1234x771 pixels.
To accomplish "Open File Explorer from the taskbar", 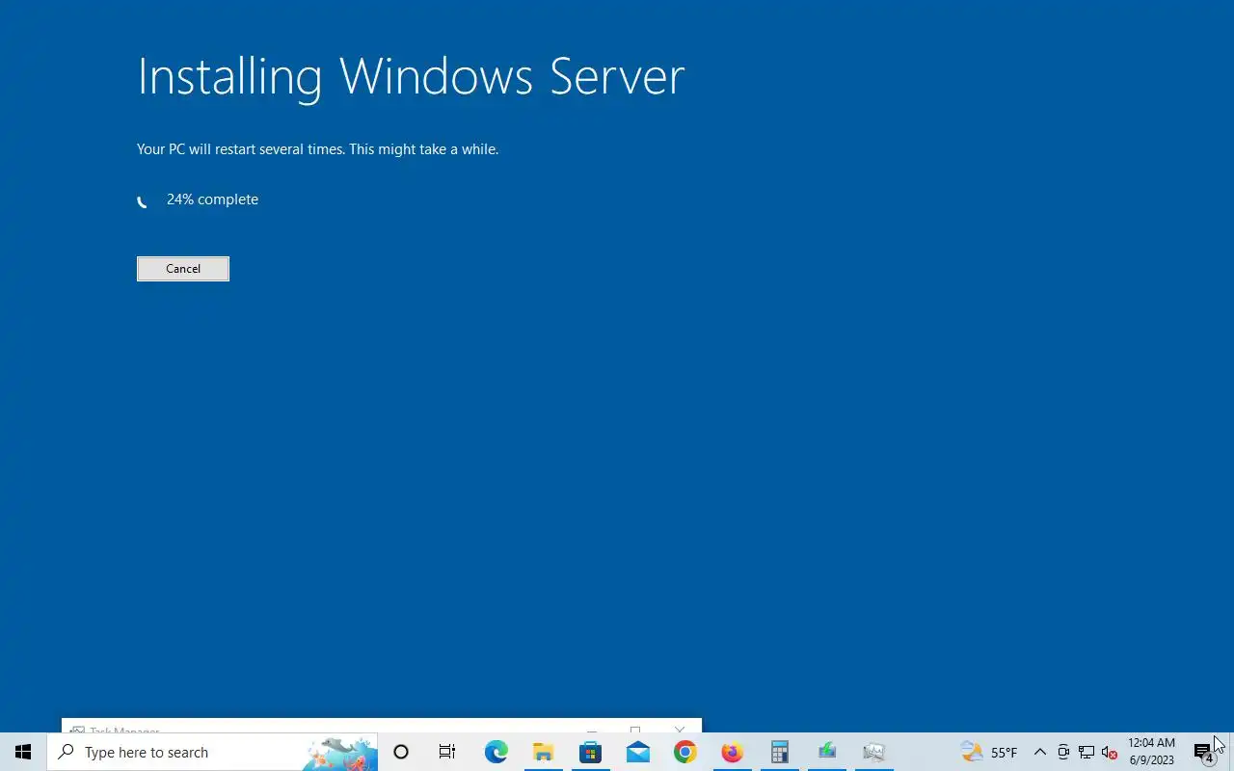I will (543, 752).
